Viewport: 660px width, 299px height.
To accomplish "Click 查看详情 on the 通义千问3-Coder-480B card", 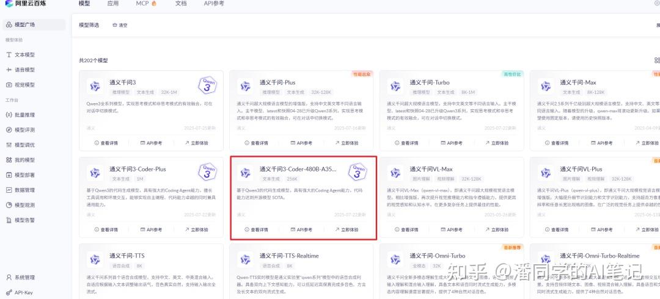I will [257, 229].
